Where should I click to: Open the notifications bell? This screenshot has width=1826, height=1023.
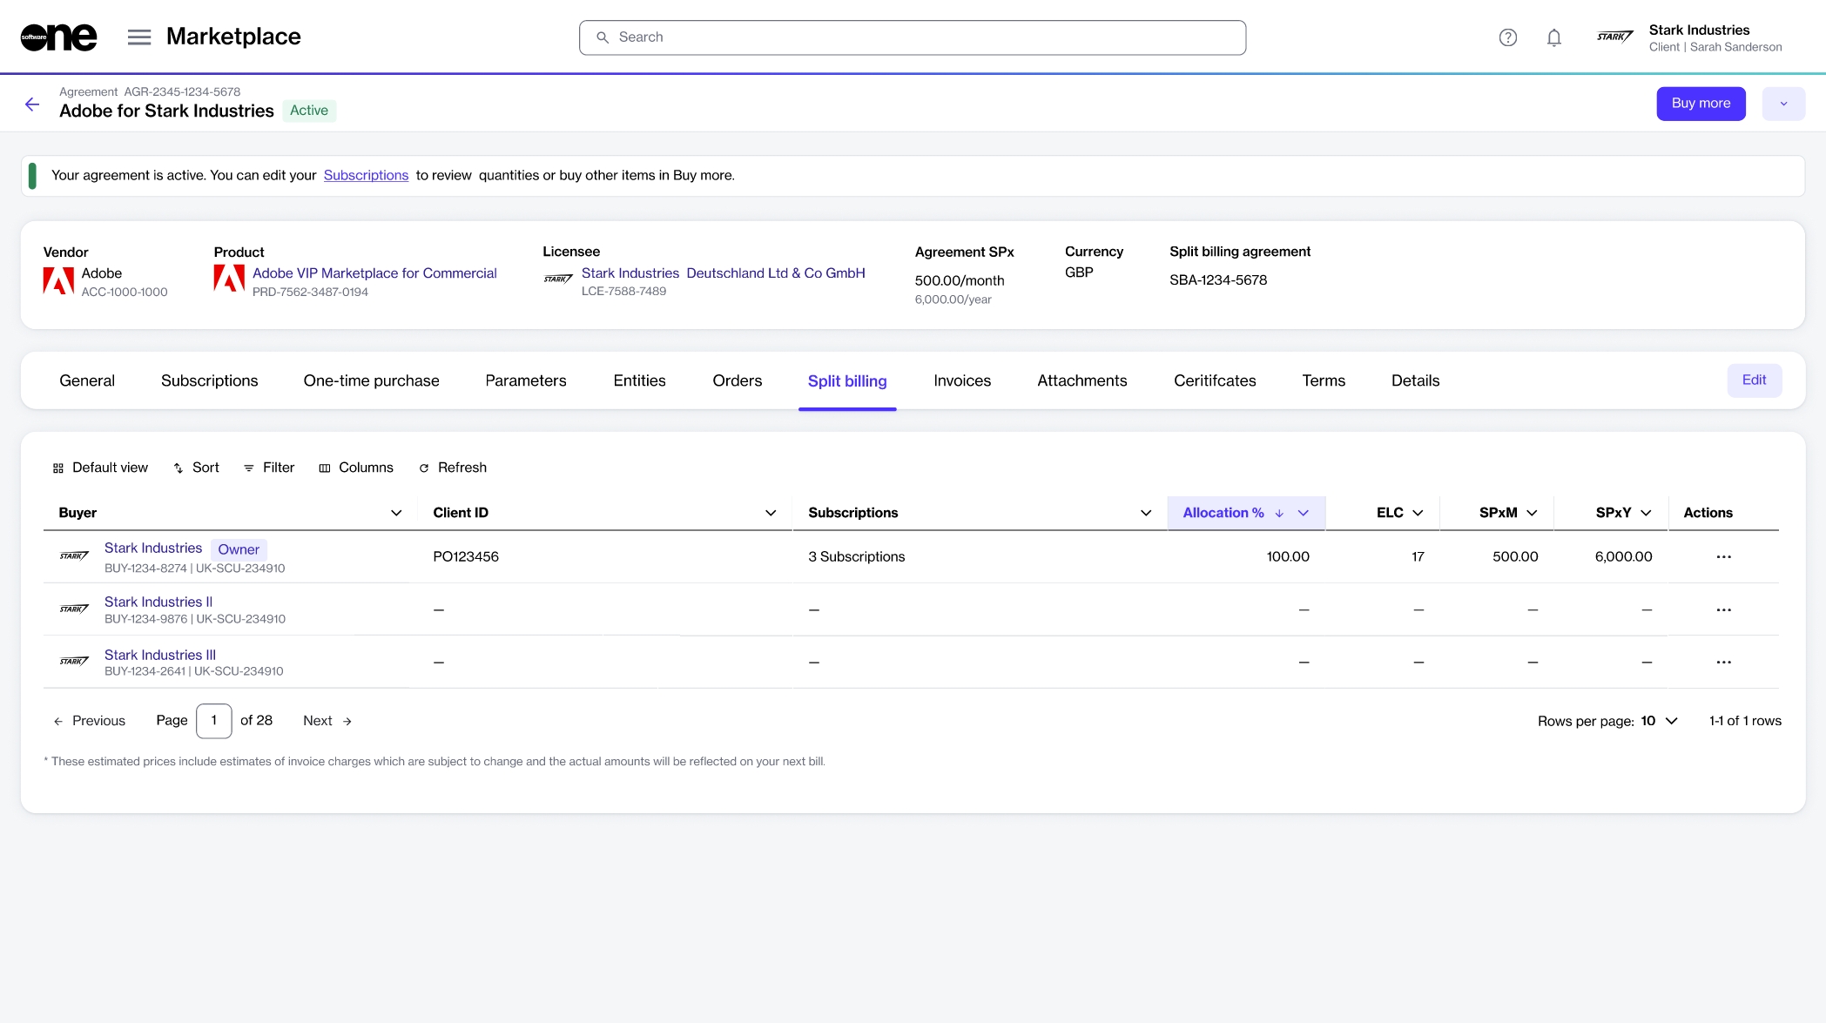(1553, 37)
